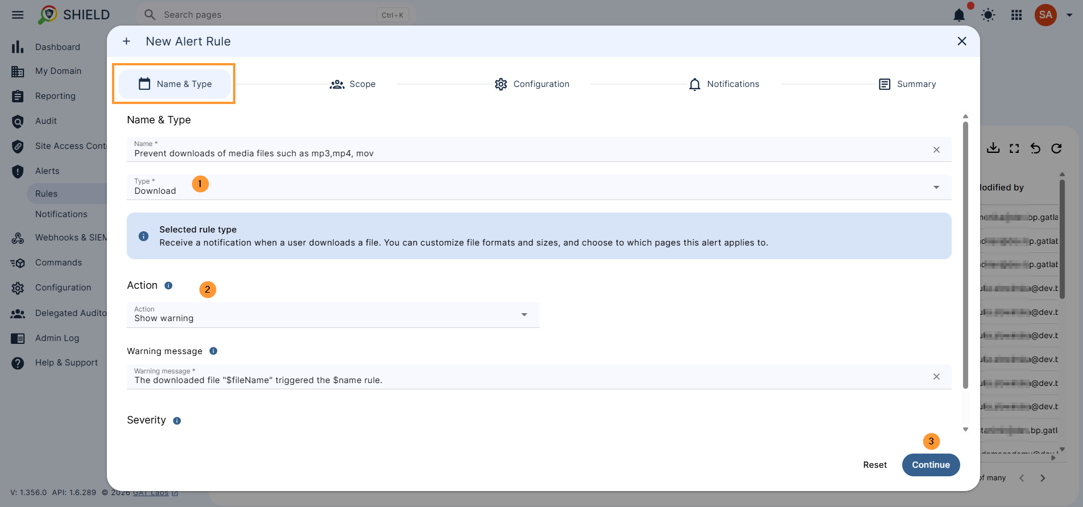Select Alerts in the sidebar
This screenshot has height=507, width=1083.
(x=47, y=171)
